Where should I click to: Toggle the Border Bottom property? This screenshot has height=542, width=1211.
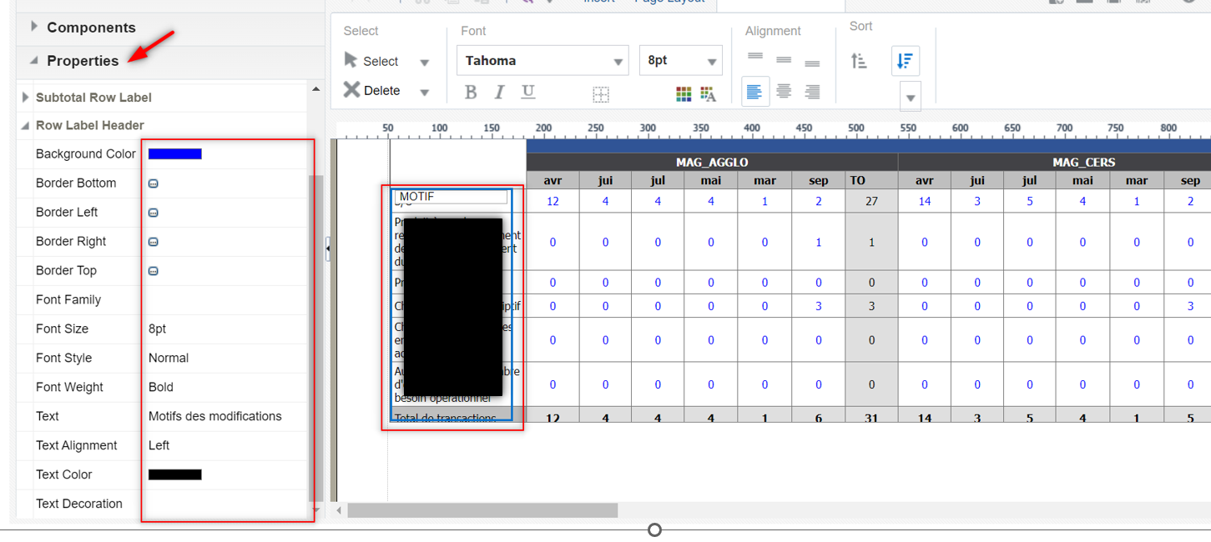click(x=153, y=183)
